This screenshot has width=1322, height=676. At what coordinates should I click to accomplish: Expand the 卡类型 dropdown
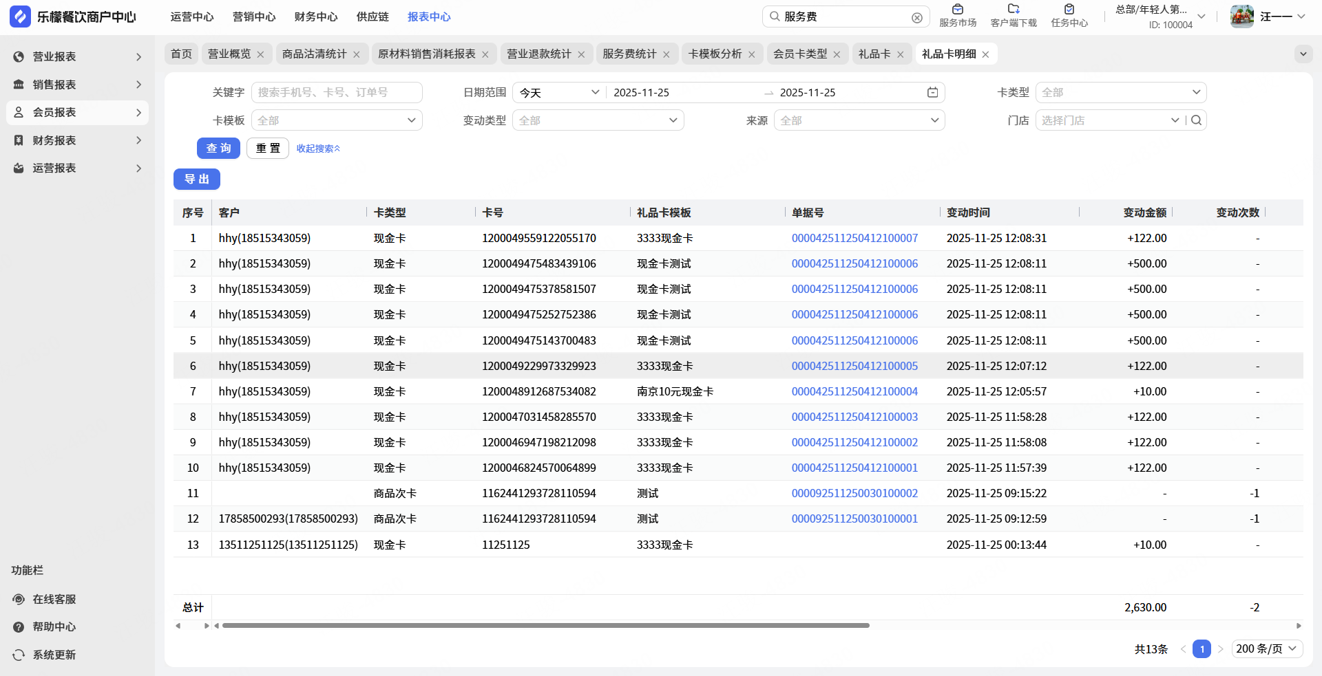1120,93
